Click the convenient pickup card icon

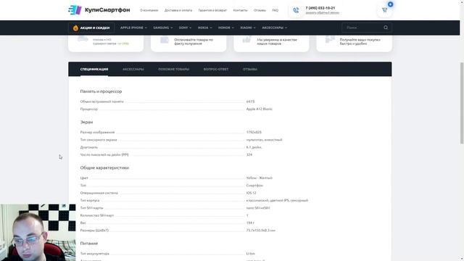pos(330,39)
